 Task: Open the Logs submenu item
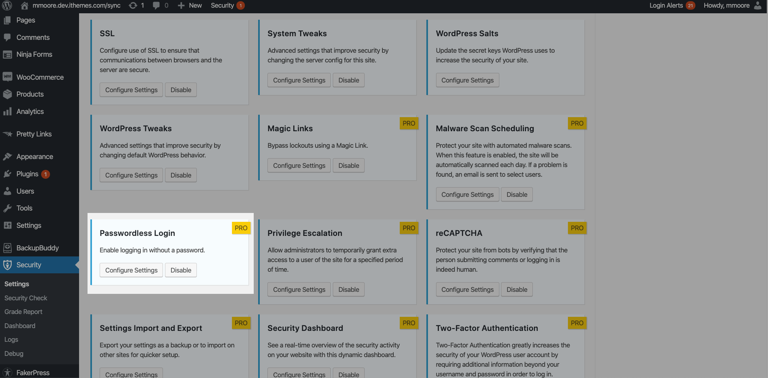[x=11, y=339]
